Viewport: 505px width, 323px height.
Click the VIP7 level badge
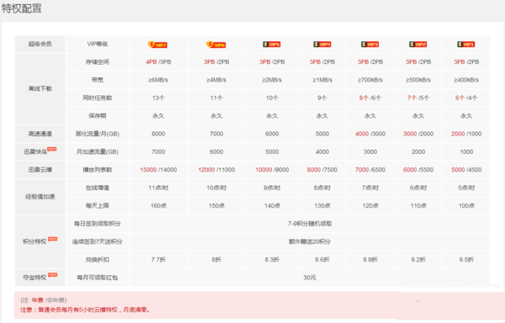157,45
